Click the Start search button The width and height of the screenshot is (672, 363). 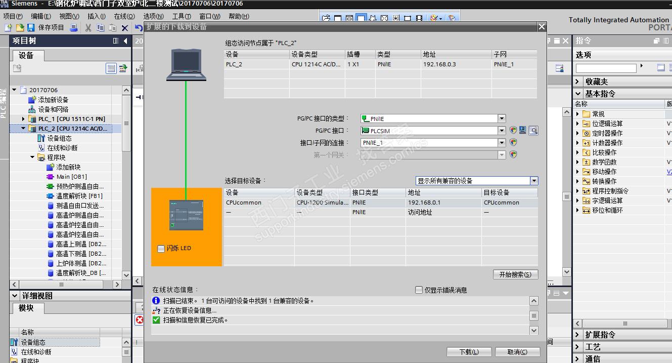pyautogui.click(x=515, y=274)
